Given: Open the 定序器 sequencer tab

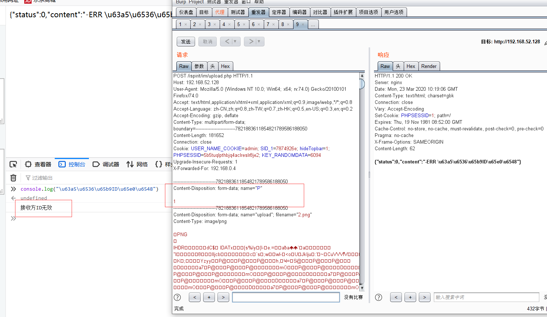Looking at the screenshot, I should click(x=279, y=12).
